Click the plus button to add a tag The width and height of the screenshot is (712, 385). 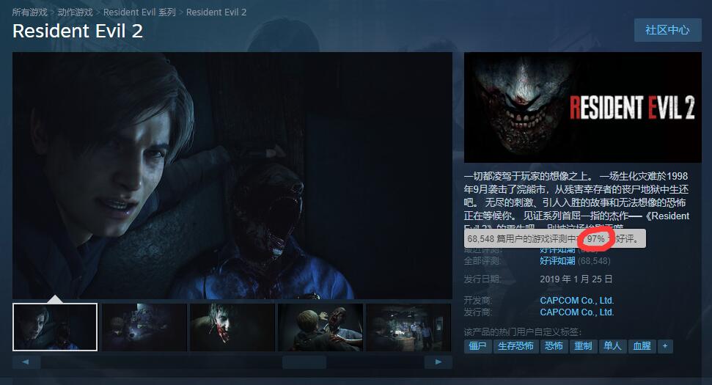click(665, 346)
